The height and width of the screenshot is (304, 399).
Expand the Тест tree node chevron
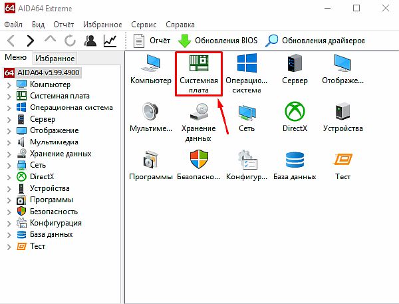(9, 247)
